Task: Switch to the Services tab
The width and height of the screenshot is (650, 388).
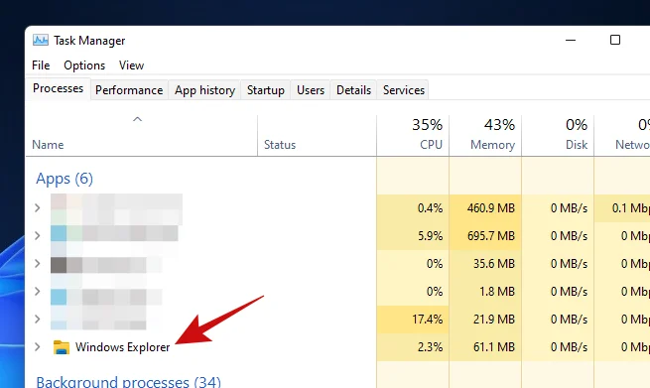Action: coord(404,90)
